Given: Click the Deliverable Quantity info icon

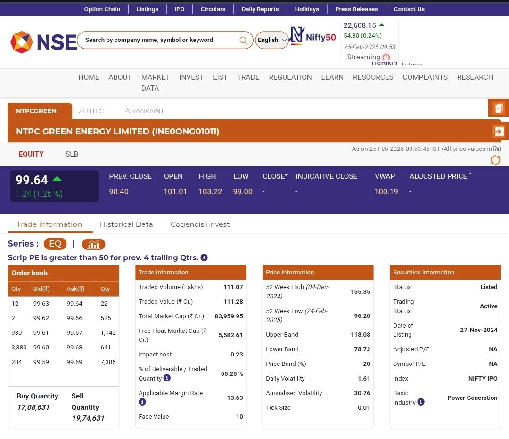Looking at the screenshot, I should pos(167,378).
